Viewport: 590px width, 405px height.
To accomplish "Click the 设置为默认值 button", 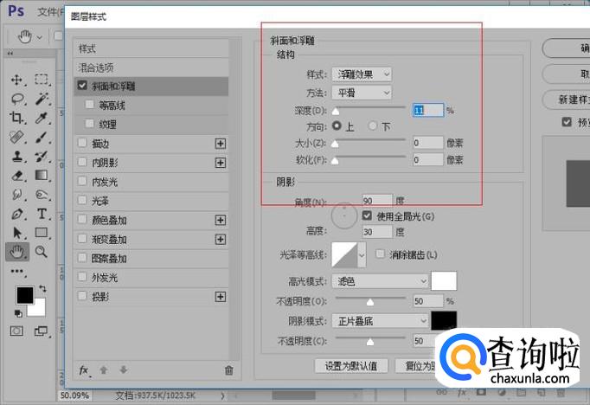I will 351,366.
